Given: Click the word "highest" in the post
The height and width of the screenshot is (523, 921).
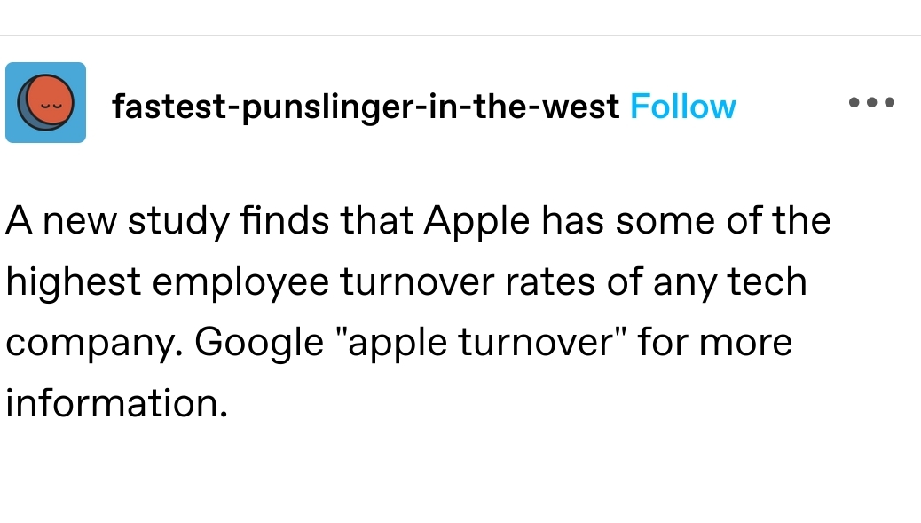Looking at the screenshot, I should [73, 282].
